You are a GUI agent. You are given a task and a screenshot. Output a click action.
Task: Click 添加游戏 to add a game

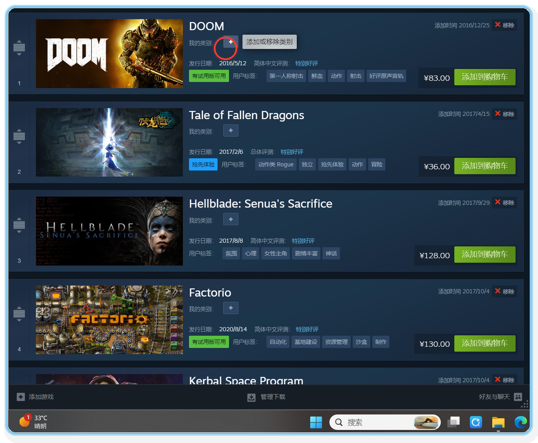click(35, 397)
